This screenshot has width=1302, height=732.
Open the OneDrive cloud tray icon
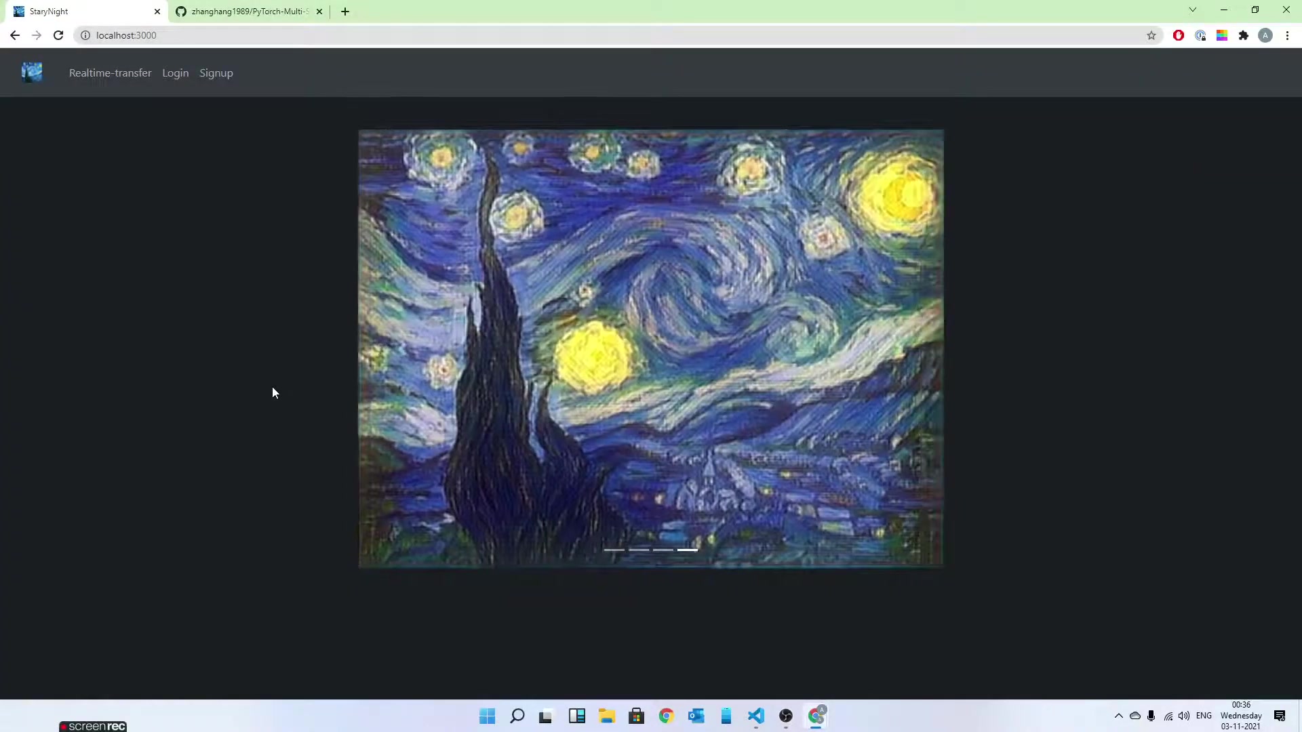point(1135,716)
